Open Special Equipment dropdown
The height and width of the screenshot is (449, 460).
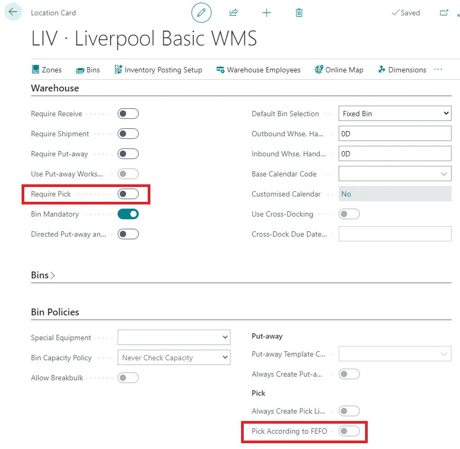(x=174, y=337)
